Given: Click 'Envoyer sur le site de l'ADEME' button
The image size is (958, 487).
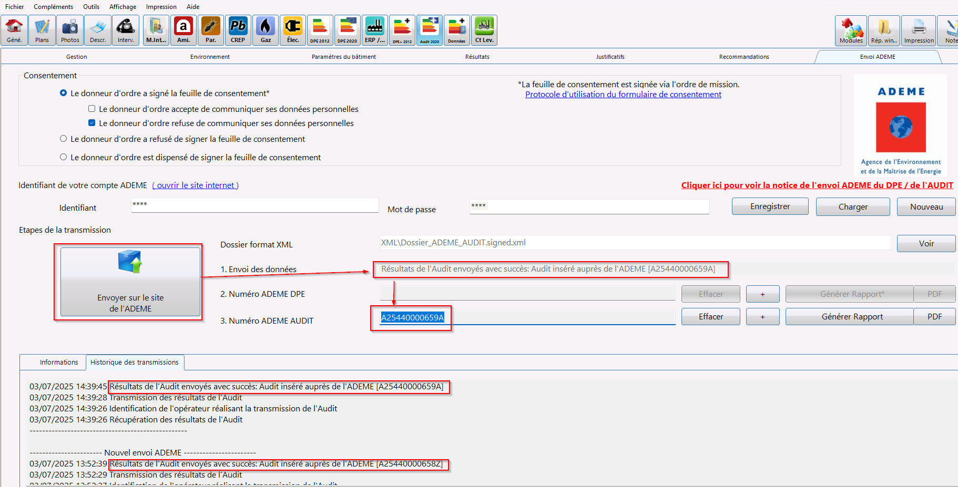Looking at the screenshot, I should (130, 282).
